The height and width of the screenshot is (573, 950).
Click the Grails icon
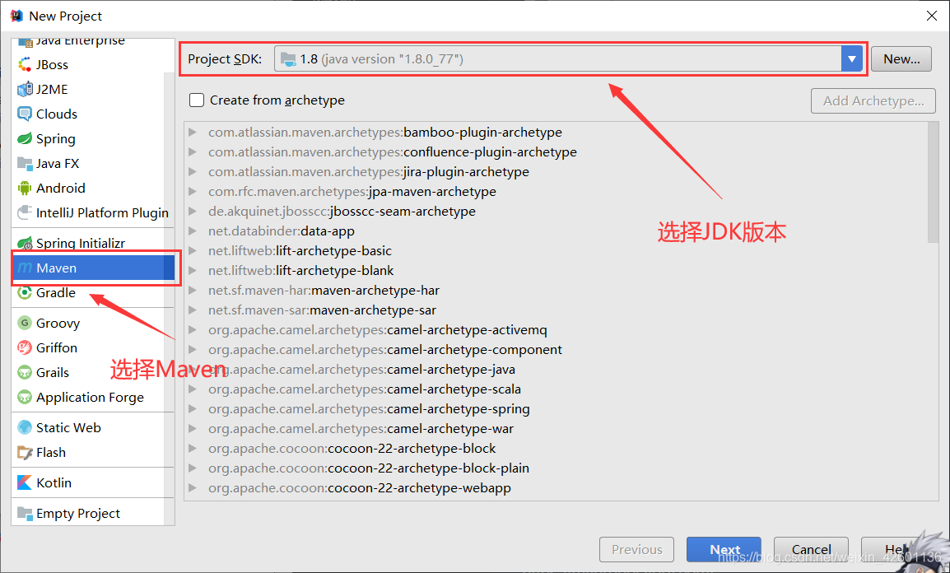[25, 372]
